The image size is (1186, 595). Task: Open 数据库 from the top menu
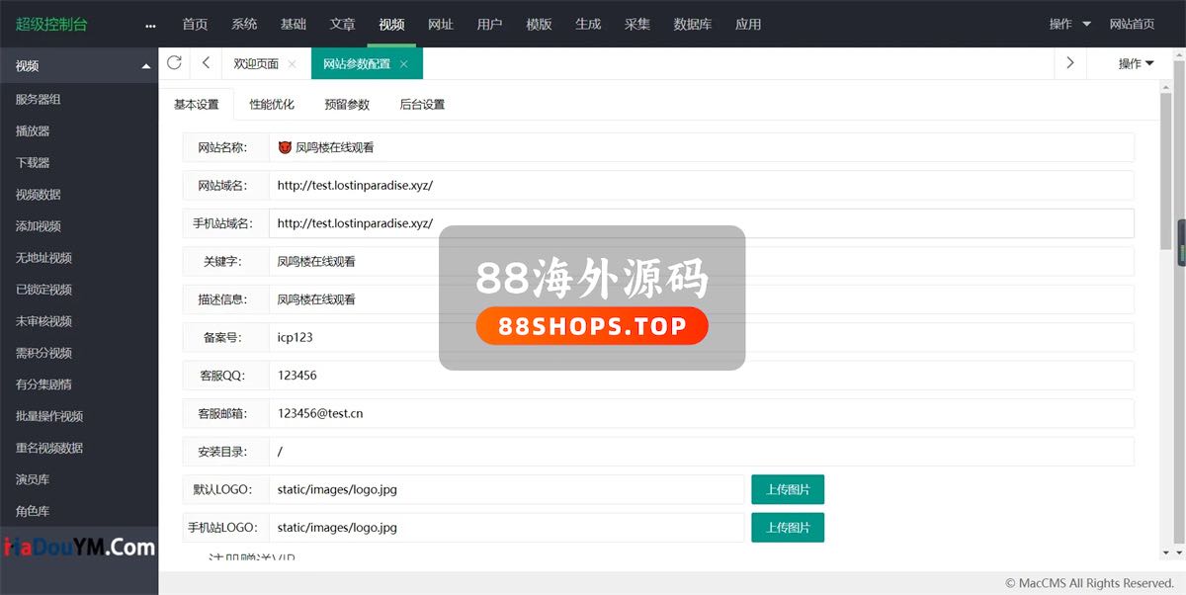[692, 24]
